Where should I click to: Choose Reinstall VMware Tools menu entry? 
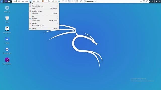pyautogui.click(x=44, y=26)
